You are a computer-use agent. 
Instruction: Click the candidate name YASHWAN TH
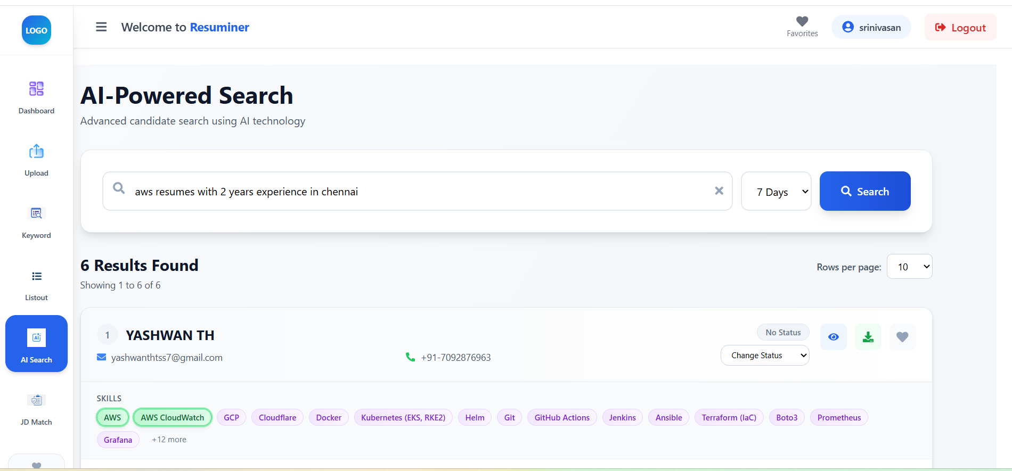pos(170,335)
